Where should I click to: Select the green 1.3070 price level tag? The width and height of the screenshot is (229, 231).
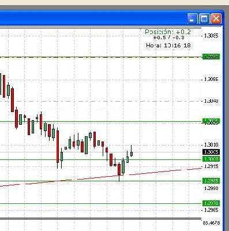click(x=211, y=57)
